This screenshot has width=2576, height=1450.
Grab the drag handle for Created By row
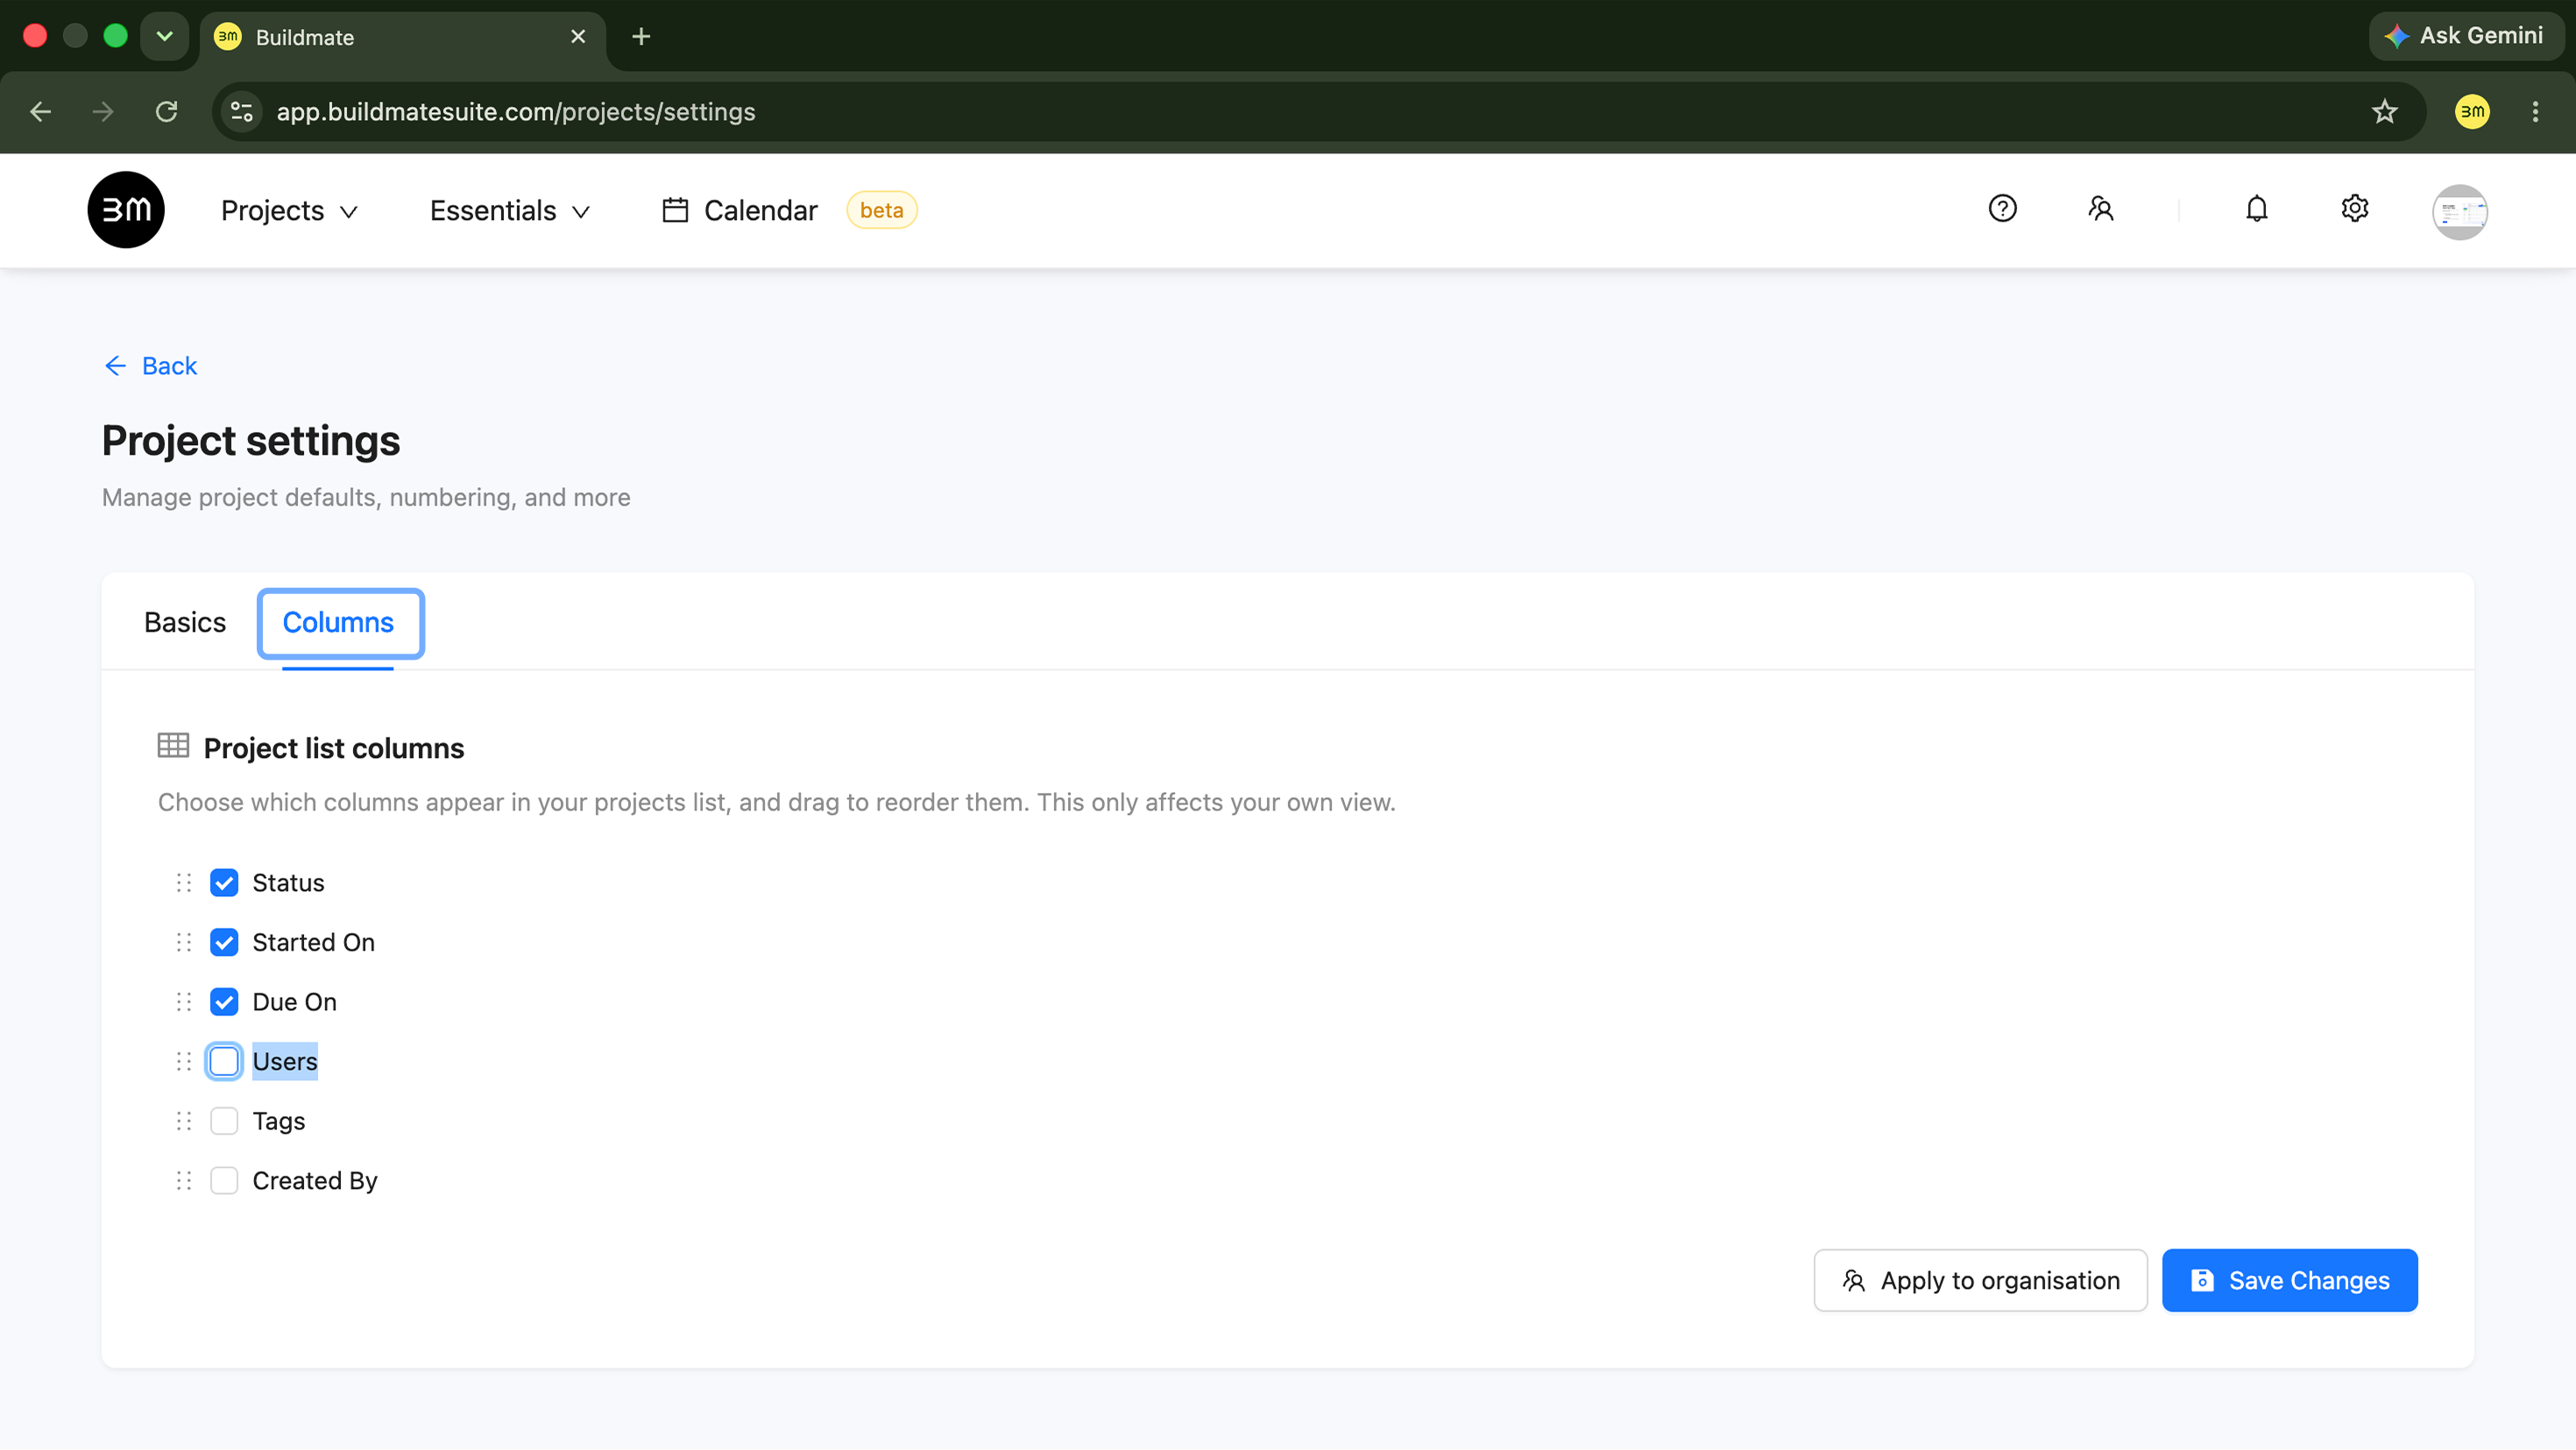click(183, 1181)
